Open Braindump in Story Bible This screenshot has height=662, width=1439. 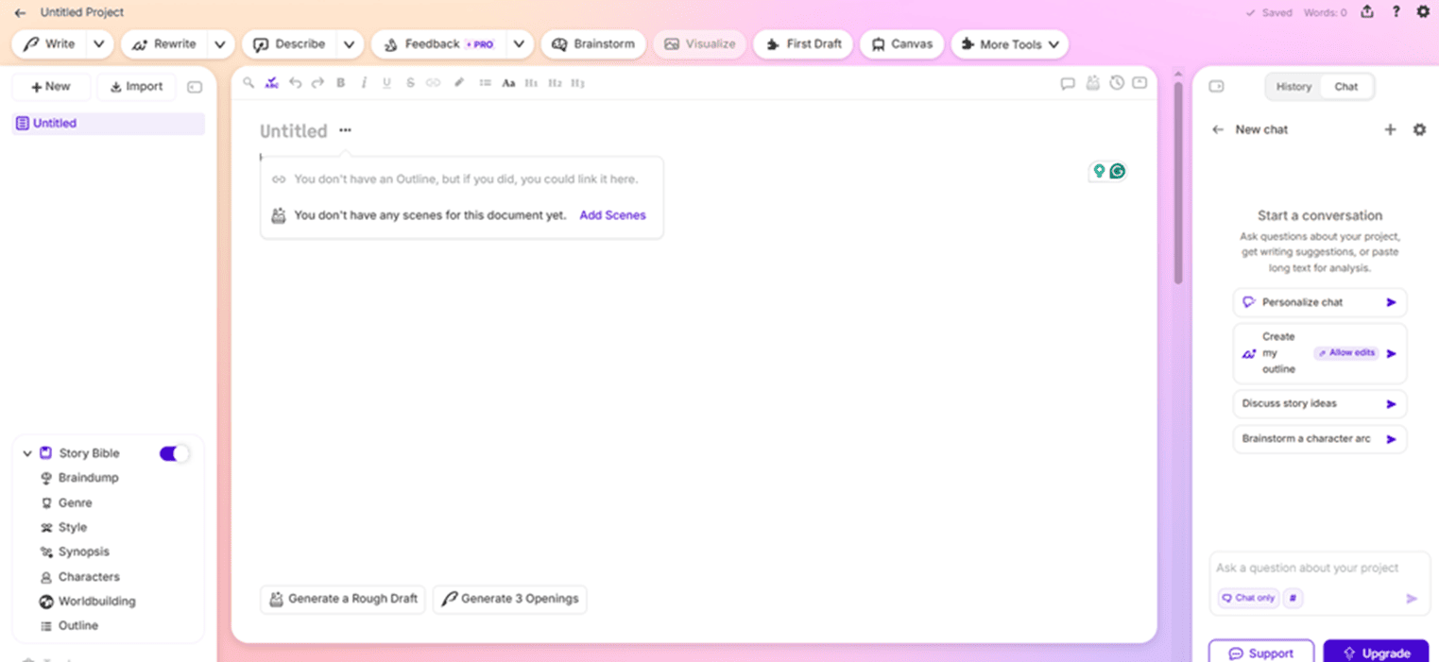click(89, 478)
